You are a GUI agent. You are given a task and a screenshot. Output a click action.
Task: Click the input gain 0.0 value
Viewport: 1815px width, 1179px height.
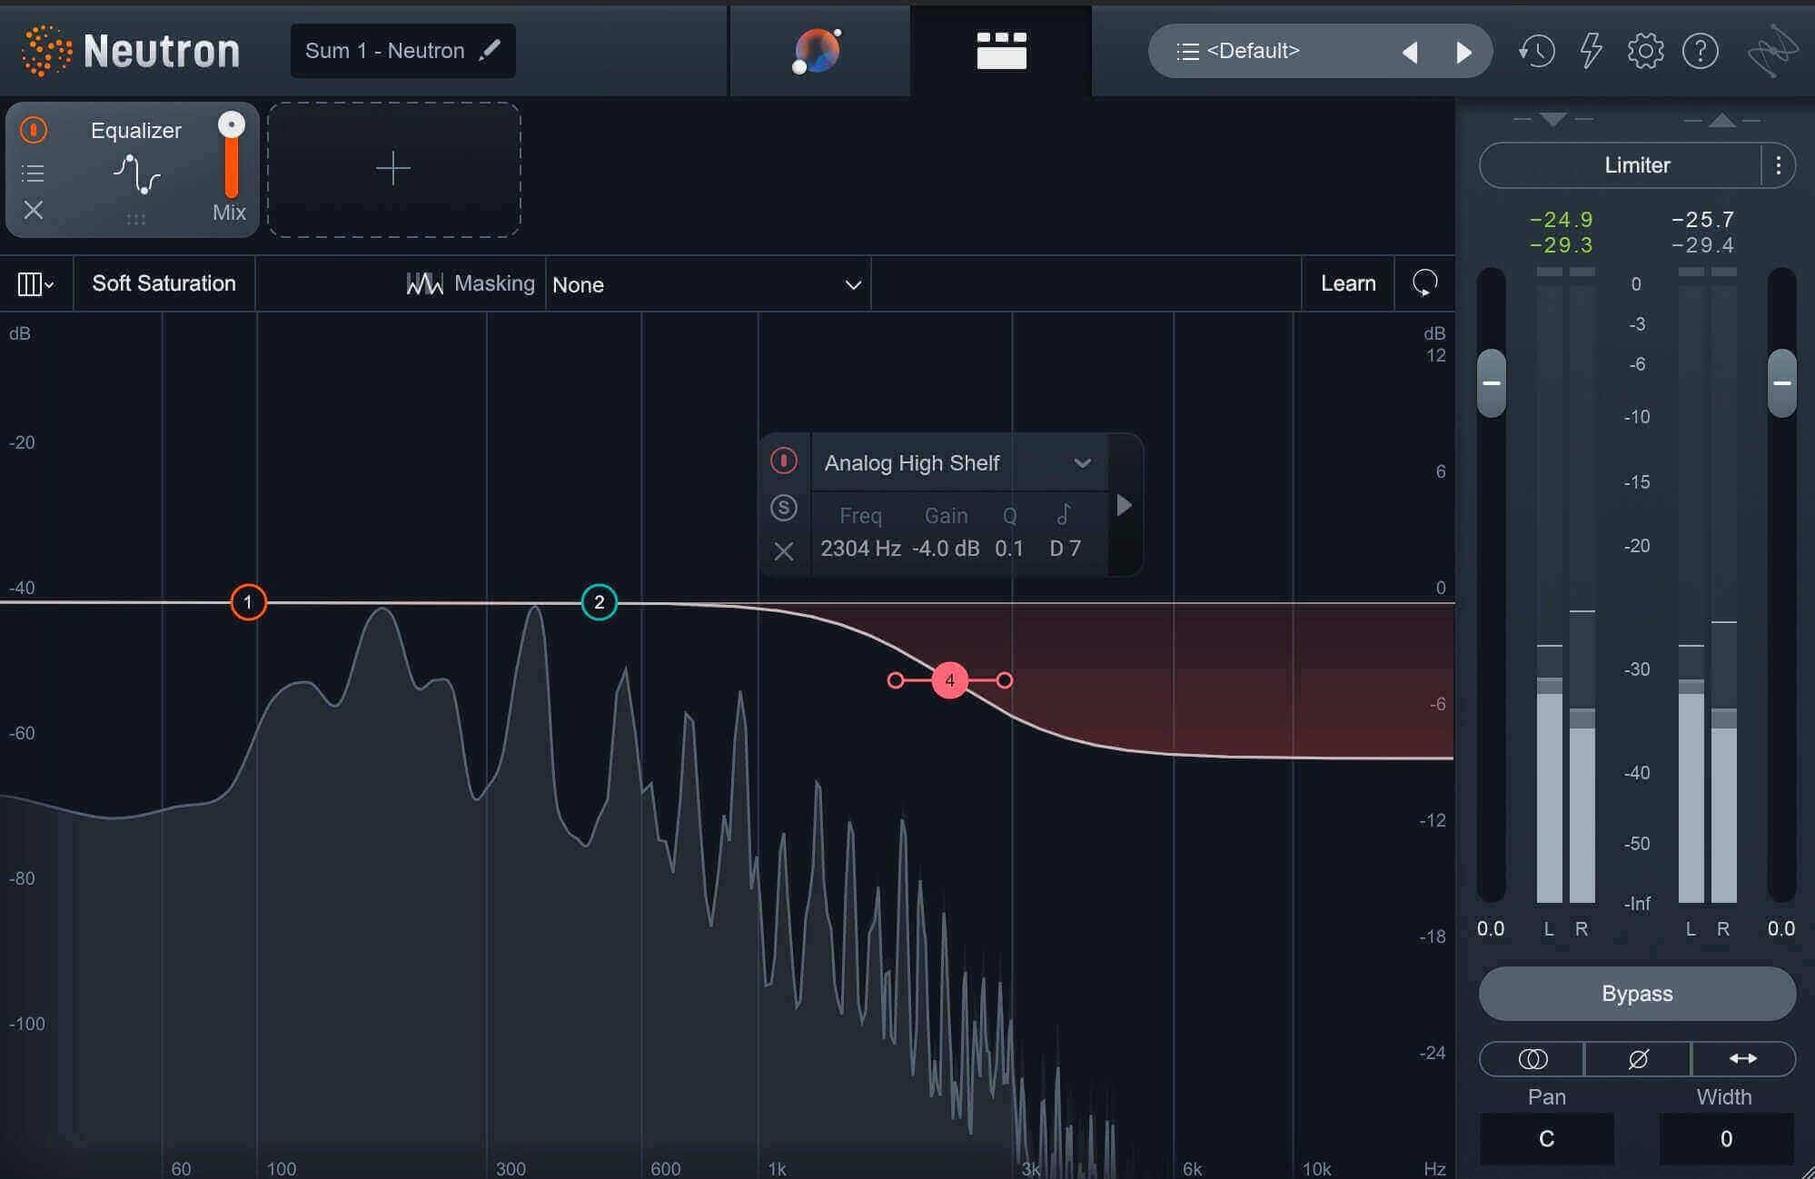(x=1491, y=929)
